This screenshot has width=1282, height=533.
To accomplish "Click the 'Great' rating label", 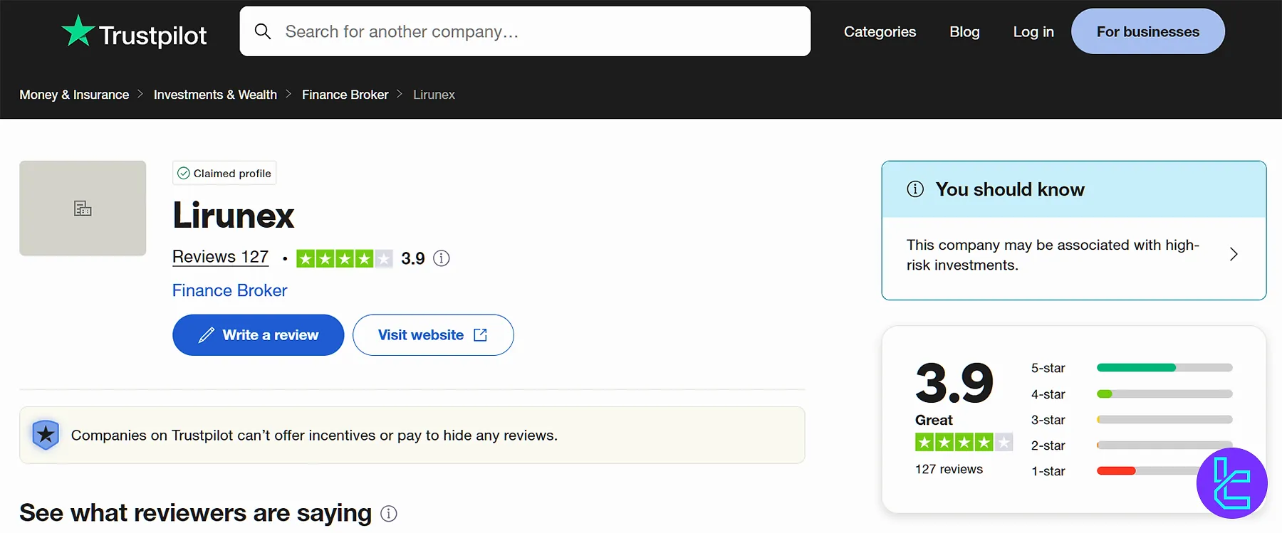I will pyautogui.click(x=934, y=420).
